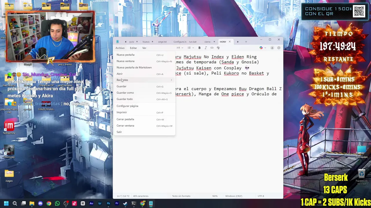Open Discord from taskbar
371x208 pixels.
(40, 204)
